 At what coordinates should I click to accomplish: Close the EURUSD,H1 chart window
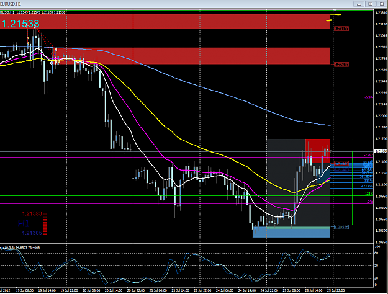(x=381, y=4)
